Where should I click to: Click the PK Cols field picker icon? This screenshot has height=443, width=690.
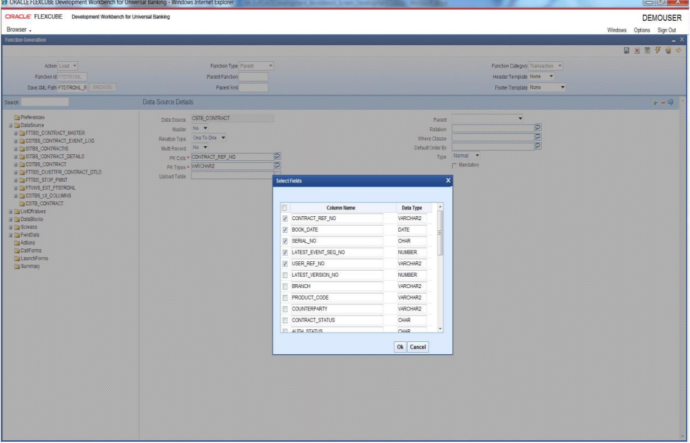pyautogui.click(x=277, y=156)
